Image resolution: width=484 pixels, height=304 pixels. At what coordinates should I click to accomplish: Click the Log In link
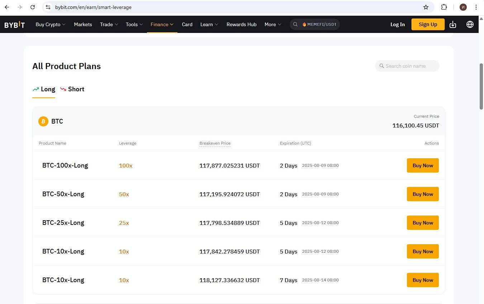[x=398, y=24]
